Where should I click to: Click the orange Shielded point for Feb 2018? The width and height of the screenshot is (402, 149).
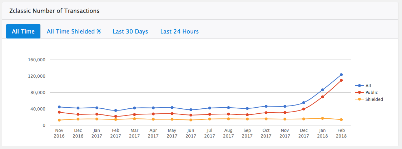(341, 120)
